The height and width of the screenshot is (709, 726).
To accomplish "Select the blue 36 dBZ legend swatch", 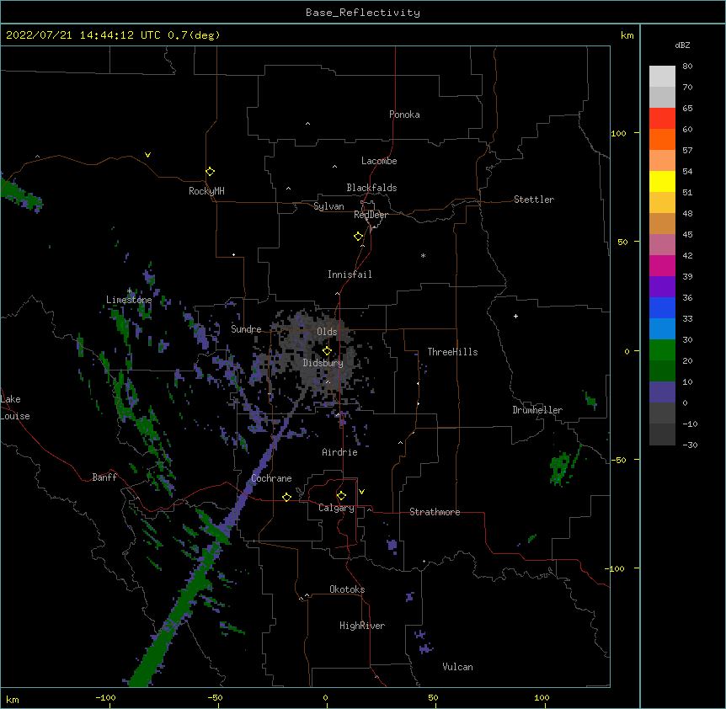I will point(662,307).
